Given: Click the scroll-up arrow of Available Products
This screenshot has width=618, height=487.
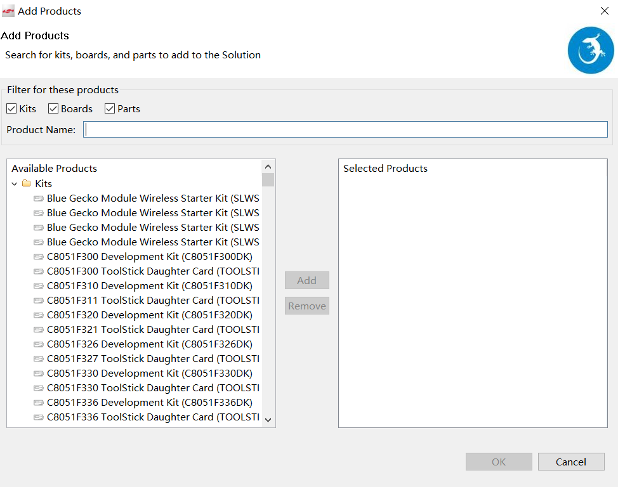Looking at the screenshot, I should [268, 167].
